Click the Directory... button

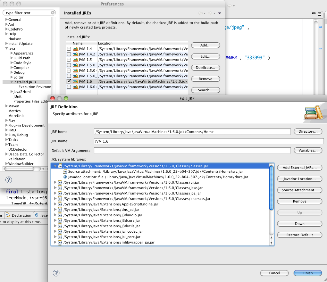coord(308,131)
